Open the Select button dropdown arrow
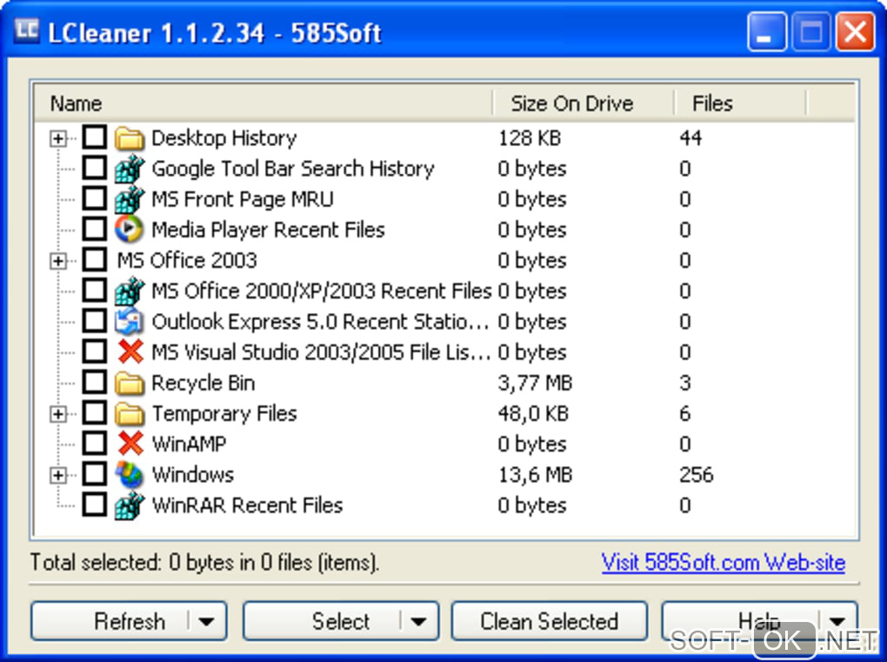This screenshot has height=662, width=887. (418, 622)
